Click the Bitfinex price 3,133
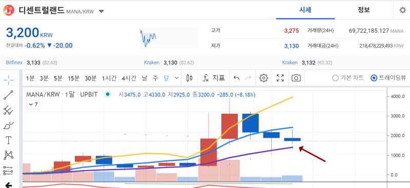Image resolution: width=410 pixels, height=188 pixels. tap(33, 63)
